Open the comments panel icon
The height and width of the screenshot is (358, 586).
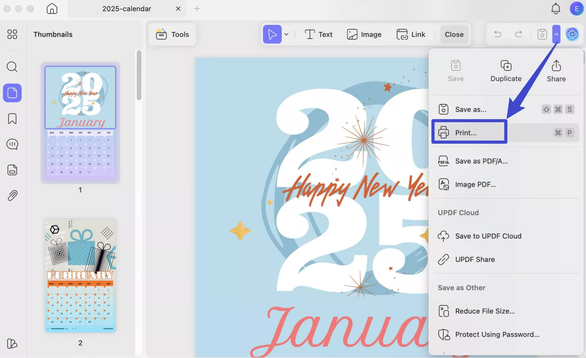(12, 144)
